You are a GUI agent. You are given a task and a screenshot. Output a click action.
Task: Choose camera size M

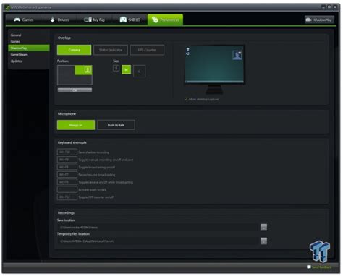[126, 70]
